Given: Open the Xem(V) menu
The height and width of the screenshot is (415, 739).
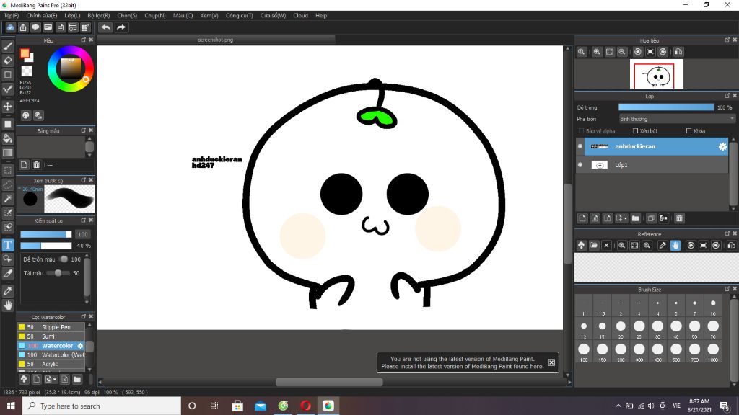Looking at the screenshot, I should click(x=209, y=15).
